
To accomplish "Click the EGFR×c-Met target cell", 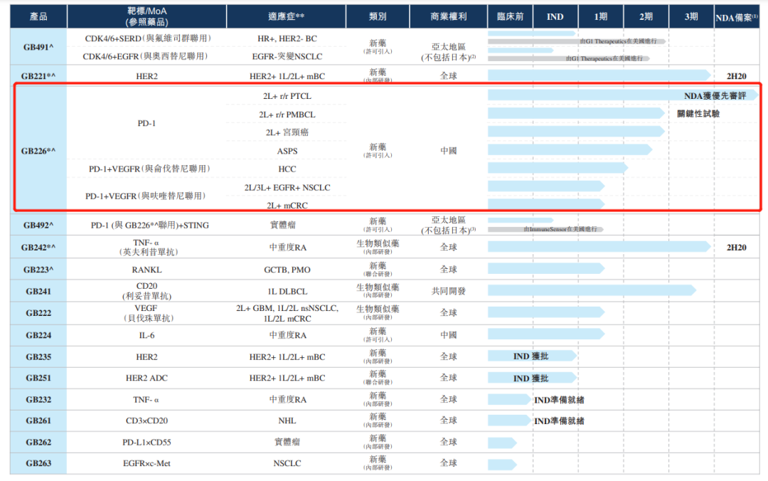I will coord(146,464).
